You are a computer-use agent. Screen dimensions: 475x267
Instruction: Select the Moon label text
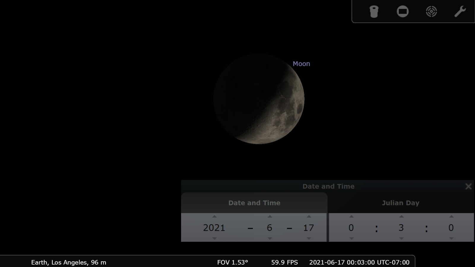[x=301, y=64]
